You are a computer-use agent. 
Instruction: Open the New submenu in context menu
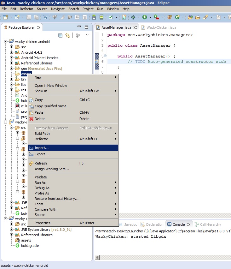[x=73, y=77]
